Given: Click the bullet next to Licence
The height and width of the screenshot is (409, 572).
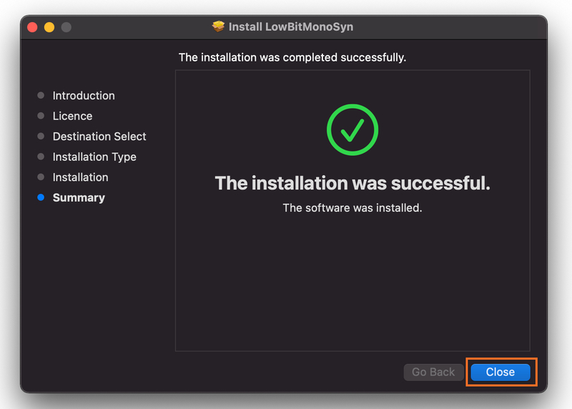Looking at the screenshot, I should [41, 116].
